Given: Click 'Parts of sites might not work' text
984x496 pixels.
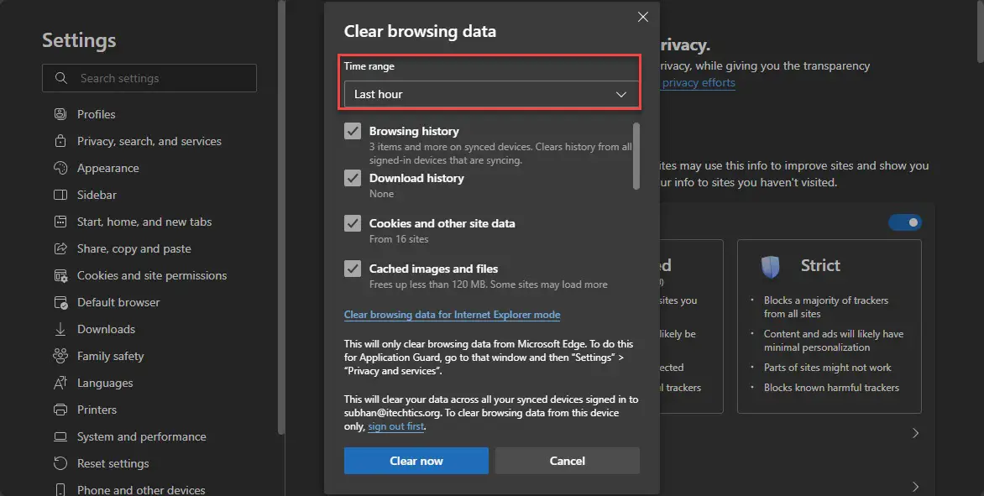Looking at the screenshot, I should [827, 368].
